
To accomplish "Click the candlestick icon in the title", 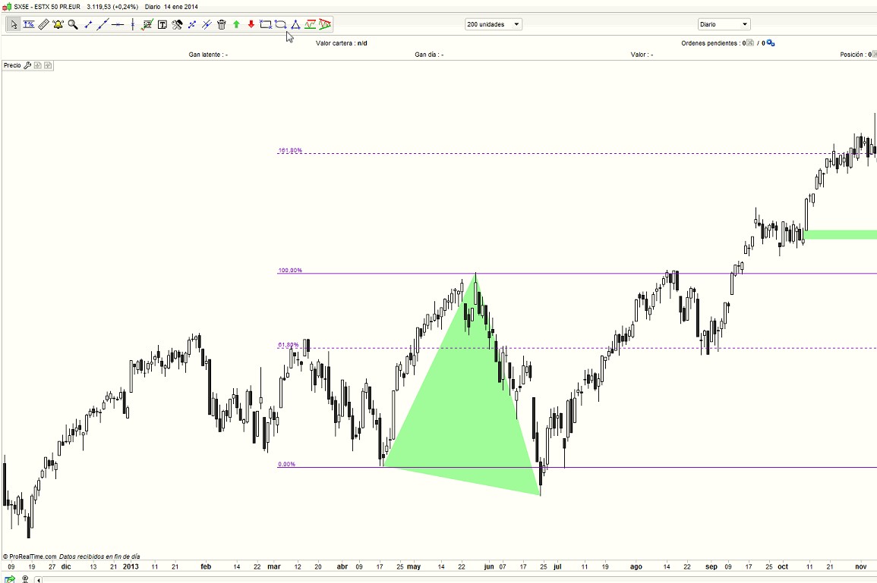I will (x=8, y=7).
